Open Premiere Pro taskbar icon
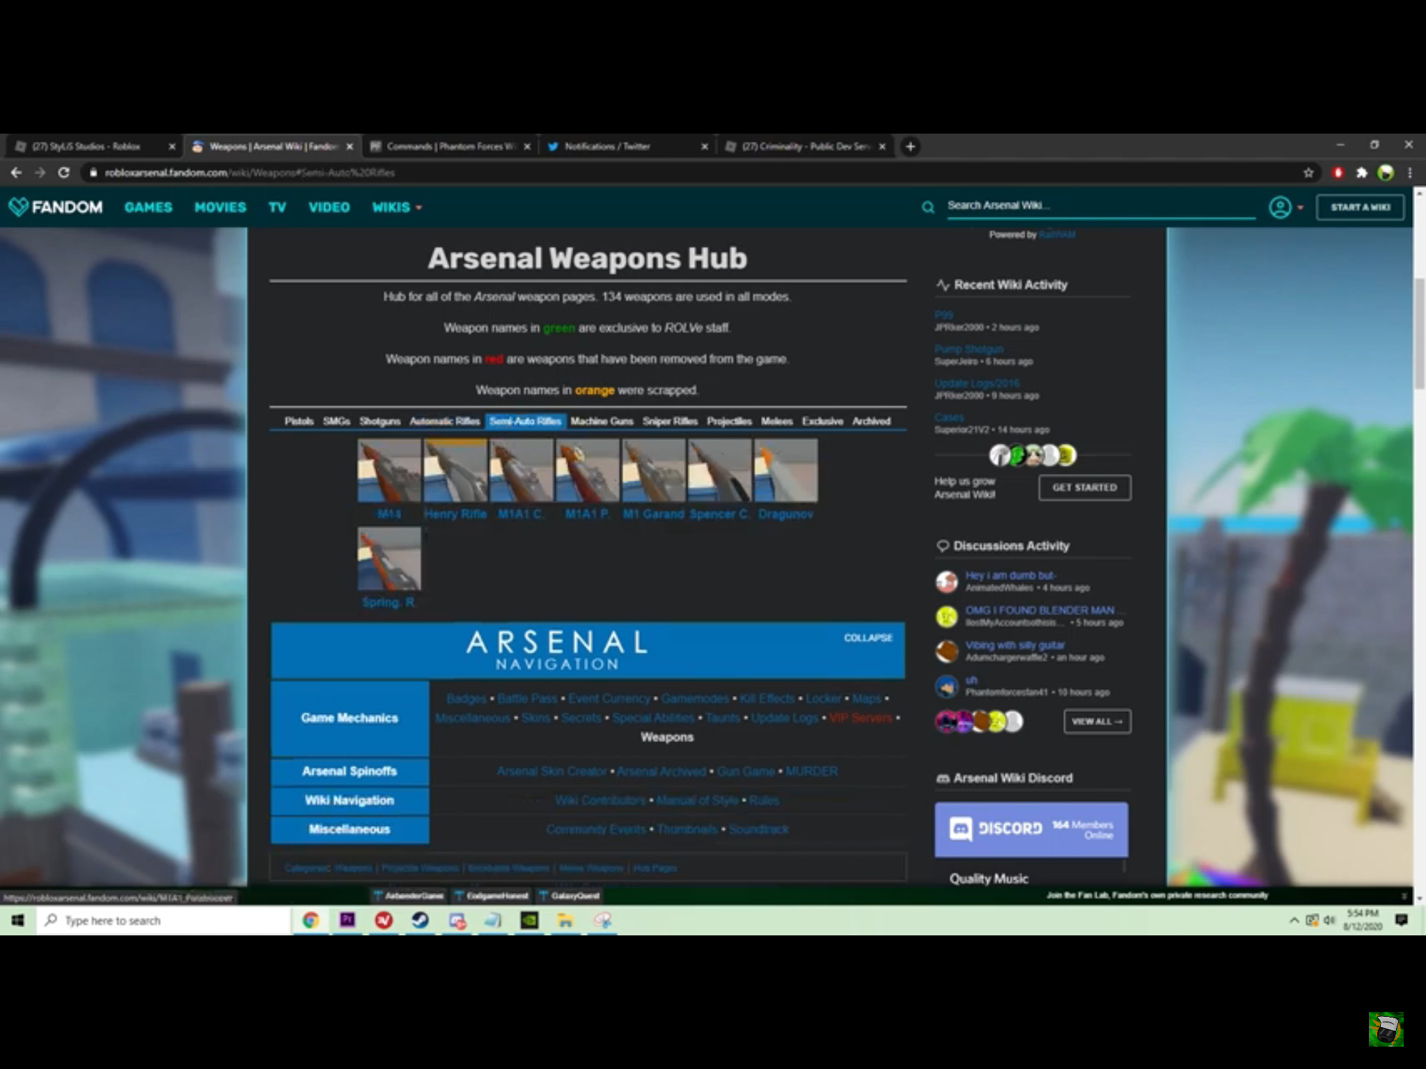 point(347,921)
